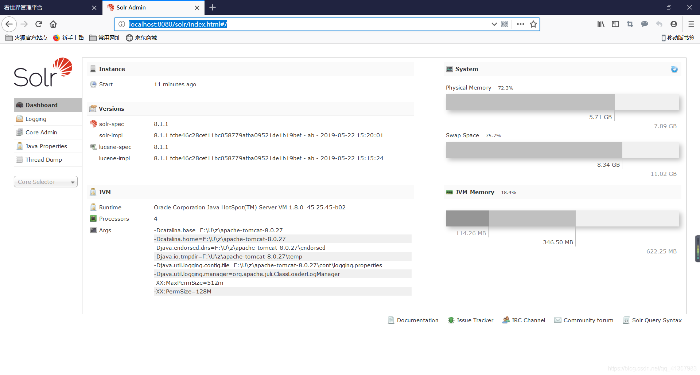Open the Logging page

click(48, 119)
